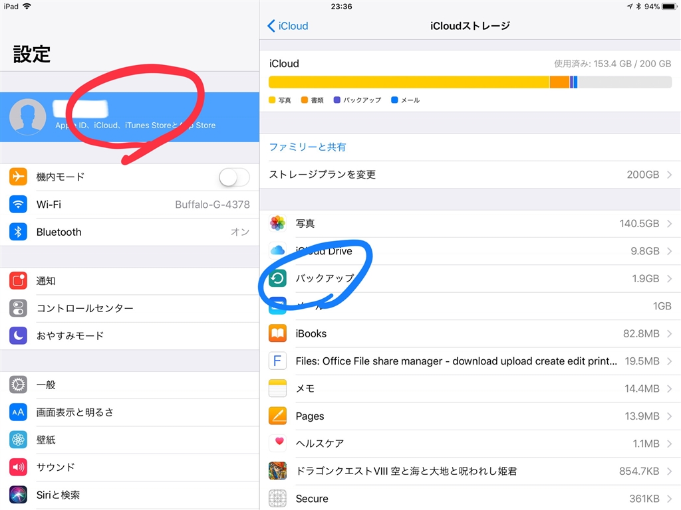Open the Wi-Fi settings row label
The width and height of the screenshot is (681, 510).
(x=49, y=205)
